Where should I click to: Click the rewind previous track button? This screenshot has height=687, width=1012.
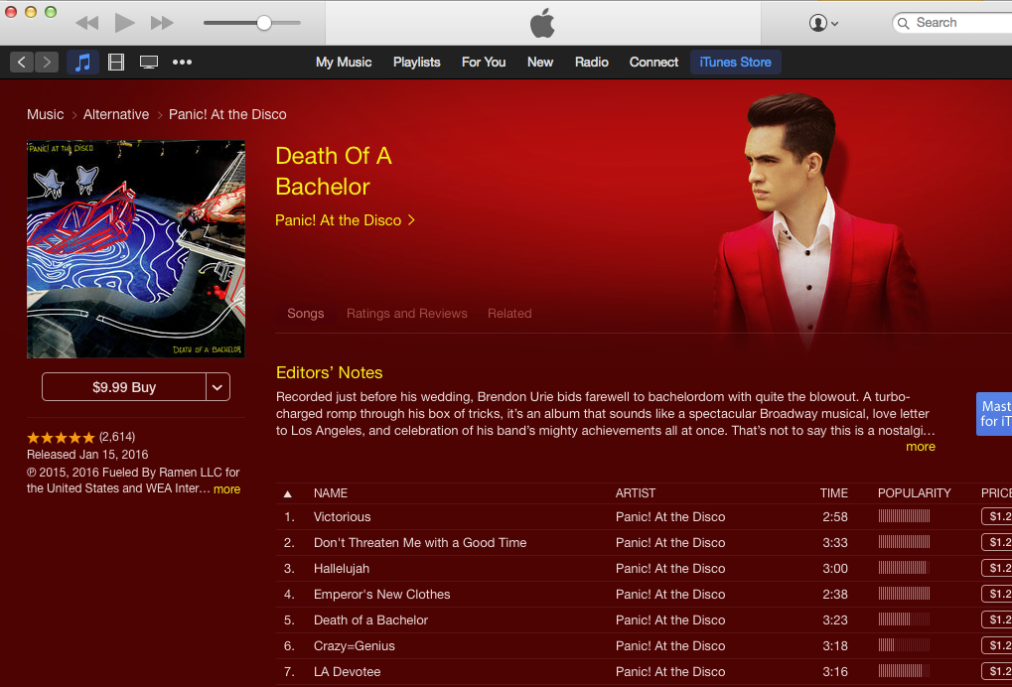tap(87, 23)
